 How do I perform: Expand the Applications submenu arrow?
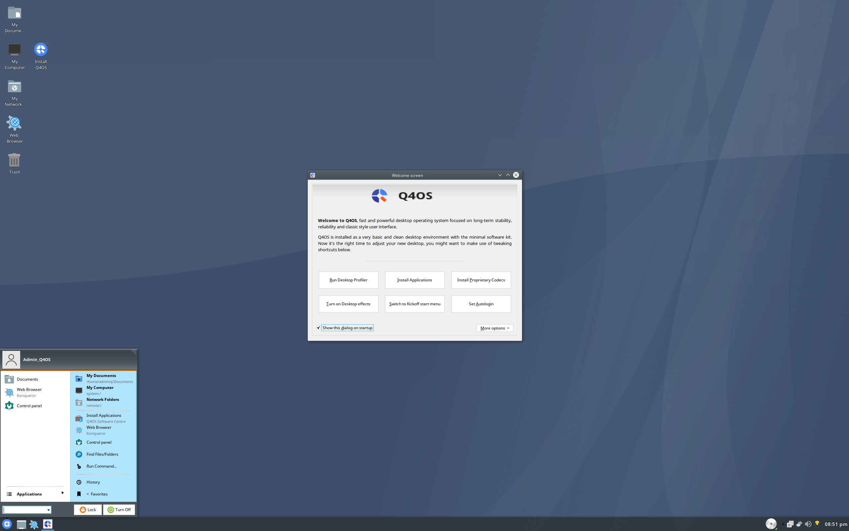[x=63, y=493]
